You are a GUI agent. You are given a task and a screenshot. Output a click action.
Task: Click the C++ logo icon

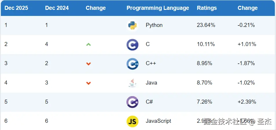(133, 64)
